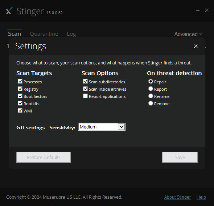Switch to the Quarantine tab
This screenshot has width=214, height=206.
[44, 34]
